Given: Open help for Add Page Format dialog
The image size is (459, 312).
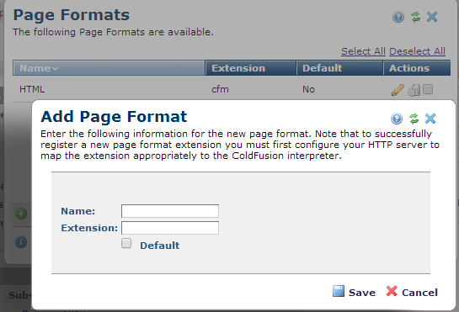Looking at the screenshot, I should [x=397, y=119].
